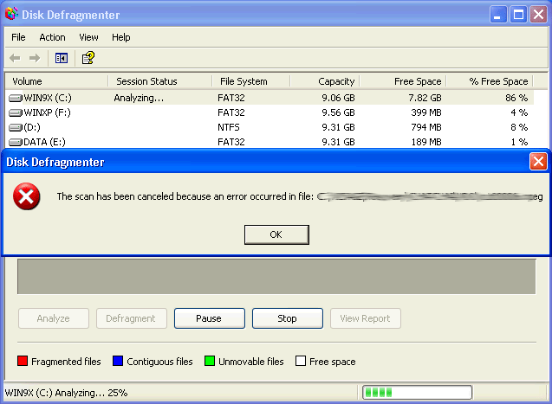Sort by the Capacity column header

(x=325, y=81)
